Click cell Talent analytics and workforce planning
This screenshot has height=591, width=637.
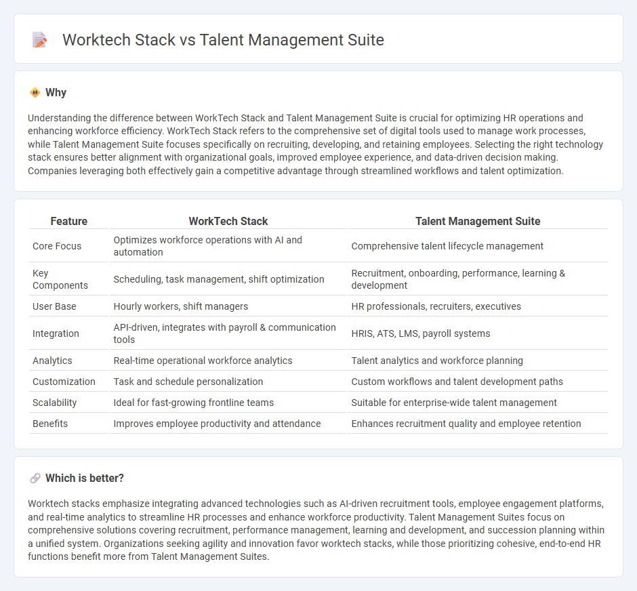click(x=478, y=361)
